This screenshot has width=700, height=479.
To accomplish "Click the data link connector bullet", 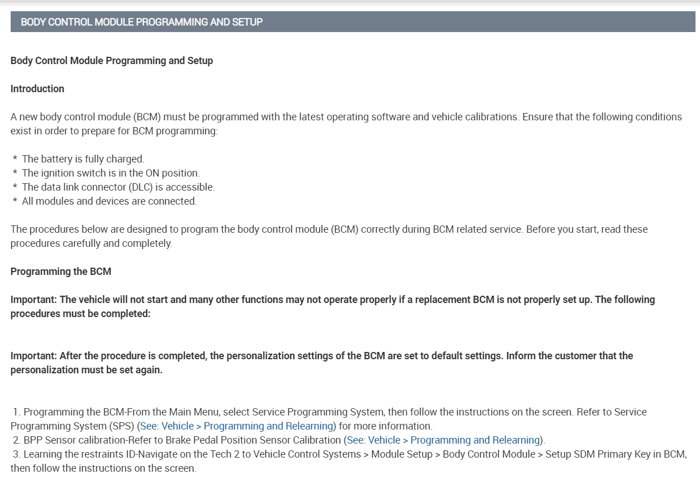I will (118, 187).
